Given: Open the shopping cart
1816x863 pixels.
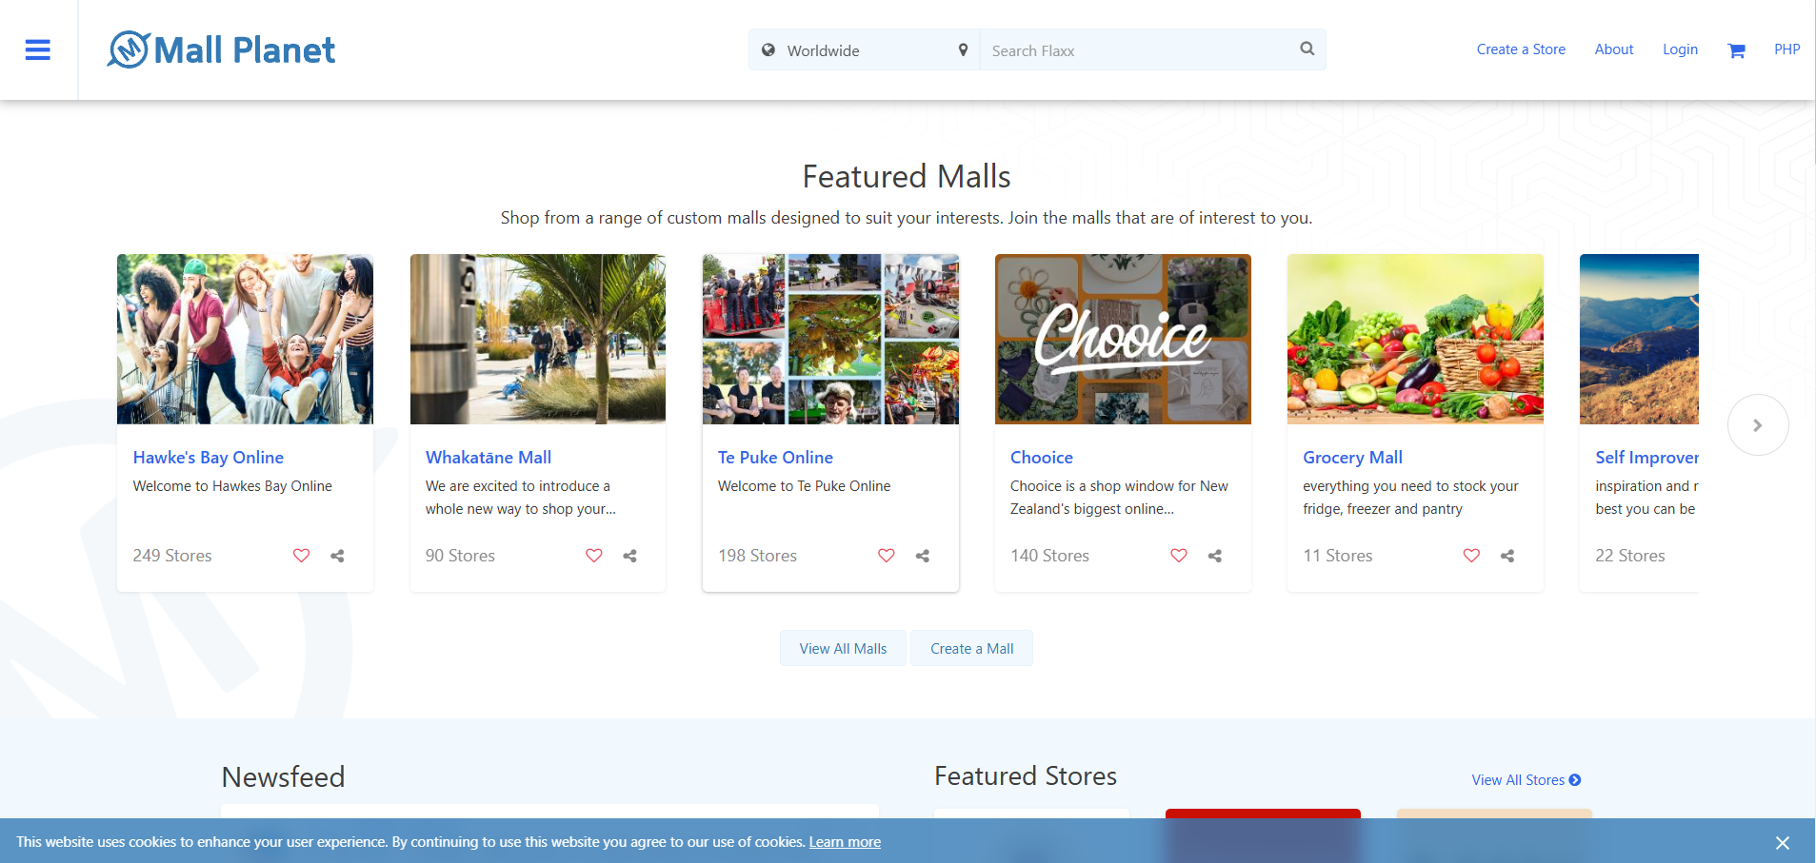Looking at the screenshot, I should (x=1736, y=50).
